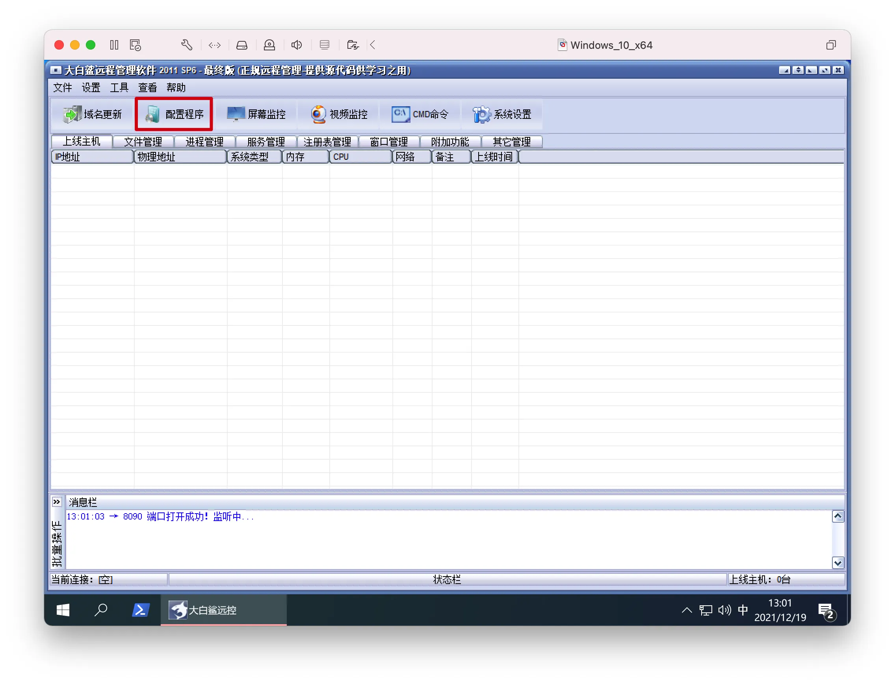This screenshot has width=895, height=684.
Task: Switch to the 其它管理 tab
Action: pos(512,142)
